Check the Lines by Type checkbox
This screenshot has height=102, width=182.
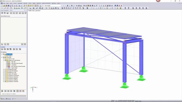click(x=5, y=59)
